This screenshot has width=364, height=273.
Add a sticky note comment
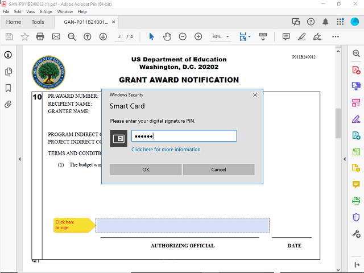(286, 36)
